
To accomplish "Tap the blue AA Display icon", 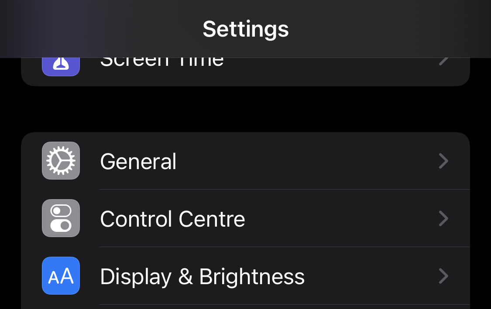I will pyautogui.click(x=61, y=275).
